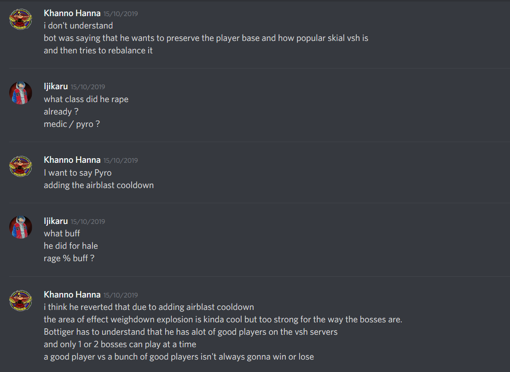
Task: Click username Ijikaru above 'what buff'
Action: tap(56, 221)
